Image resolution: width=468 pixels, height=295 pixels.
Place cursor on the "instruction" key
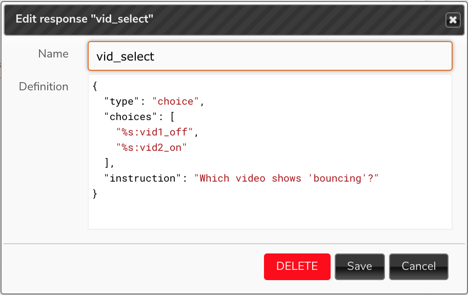coord(143,178)
